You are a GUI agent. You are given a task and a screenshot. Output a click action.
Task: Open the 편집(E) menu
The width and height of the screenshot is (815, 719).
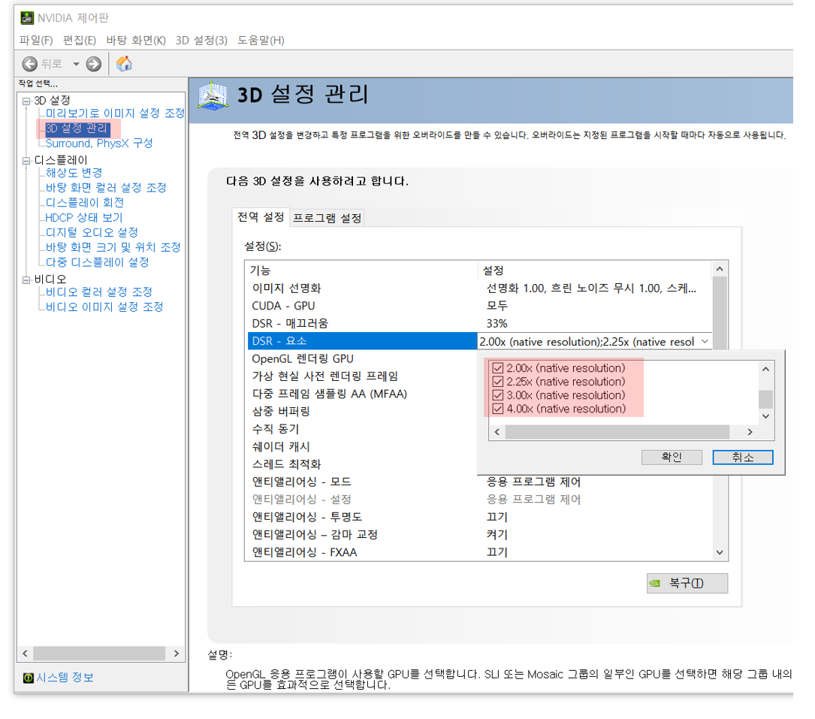[x=80, y=41]
